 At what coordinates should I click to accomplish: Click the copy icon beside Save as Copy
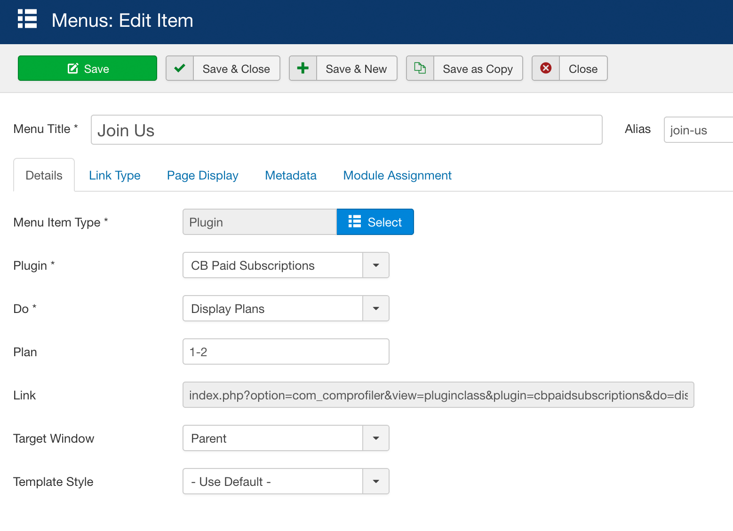point(420,68)
